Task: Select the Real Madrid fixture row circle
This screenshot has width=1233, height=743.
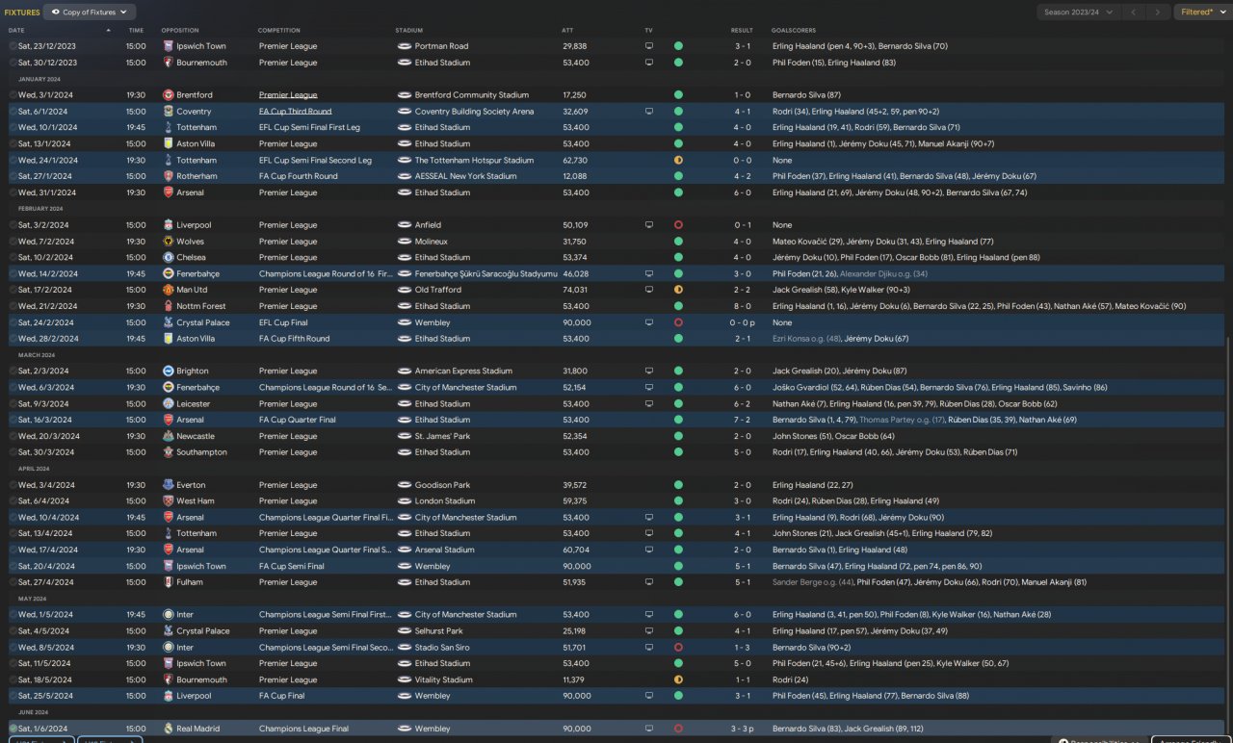Action: click(x=13, y=729)
